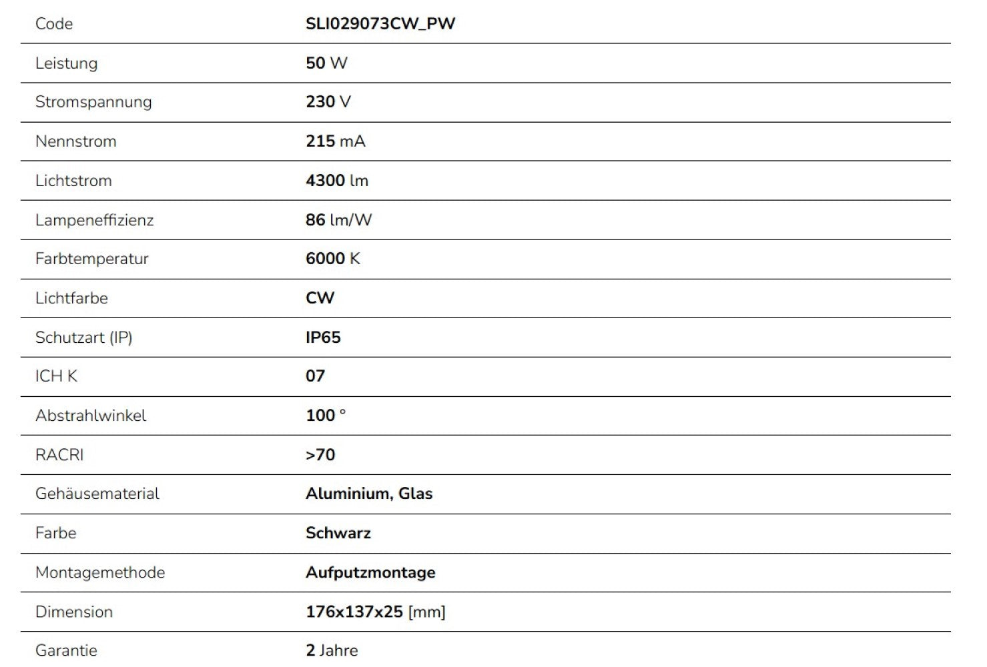Select the Lichtfarbe value CW
This screenshot has width=987, height=667.
point(320,298)
